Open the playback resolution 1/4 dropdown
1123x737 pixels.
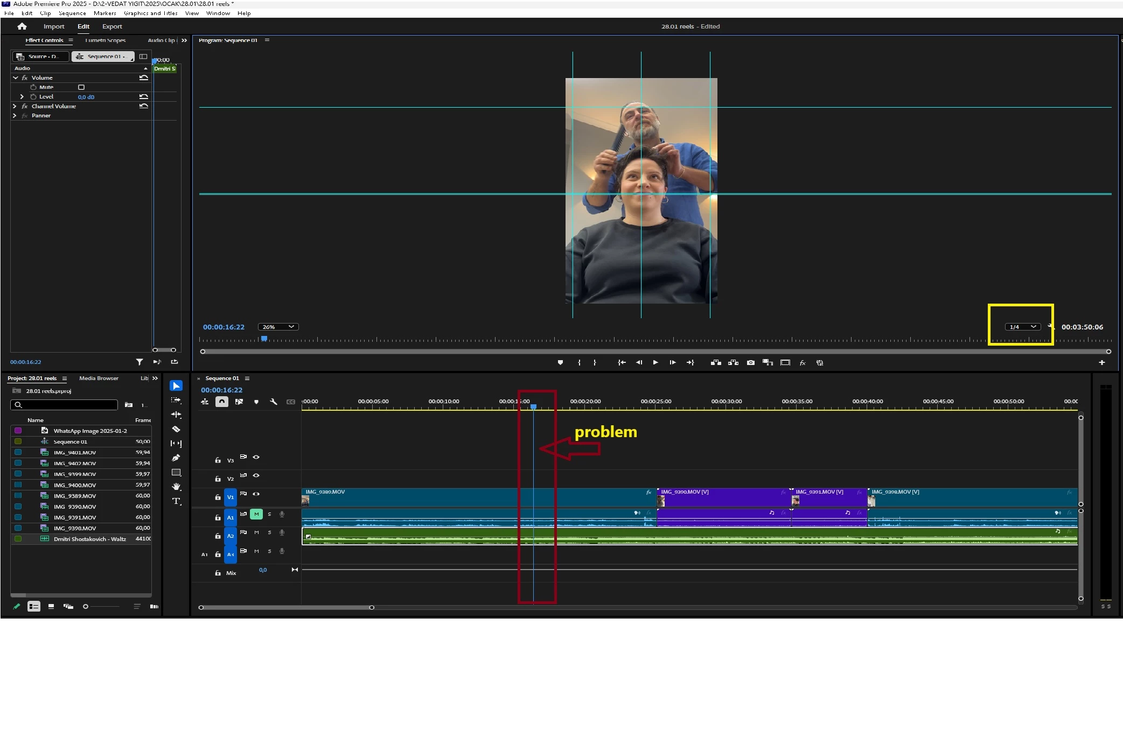(x=1022, y=327)
